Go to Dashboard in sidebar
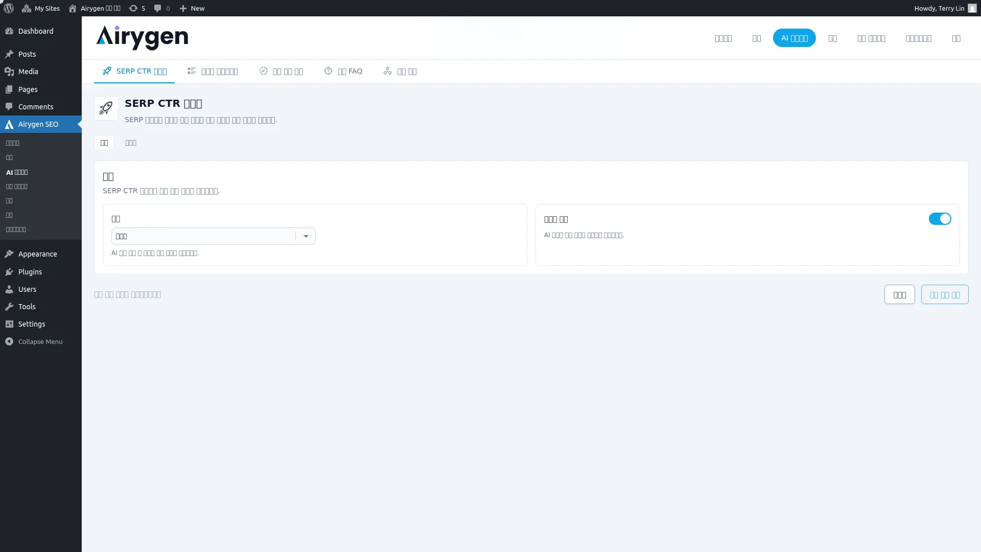This screenshot has height=552, width=981. point(41,31)
